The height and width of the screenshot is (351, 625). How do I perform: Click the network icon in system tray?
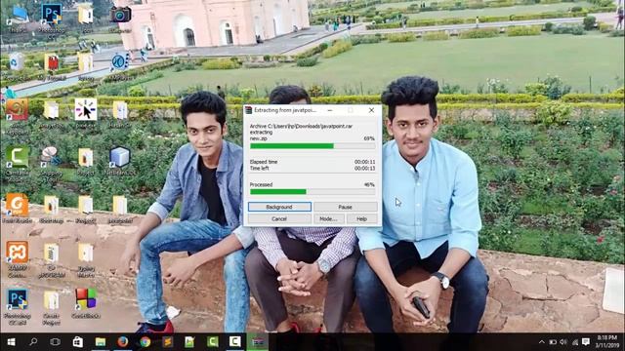(575, 342)
